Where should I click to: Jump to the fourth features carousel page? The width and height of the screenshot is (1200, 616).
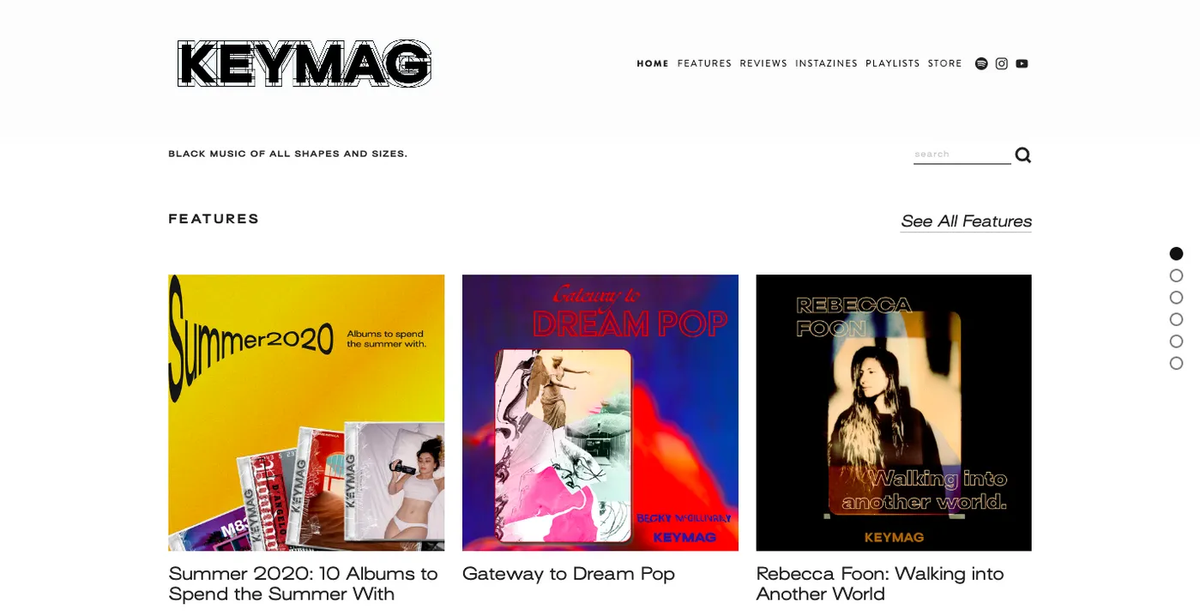1176,319
